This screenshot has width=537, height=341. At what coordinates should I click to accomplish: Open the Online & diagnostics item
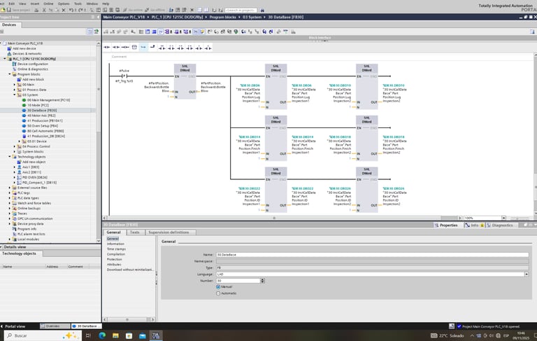[32, 69]
